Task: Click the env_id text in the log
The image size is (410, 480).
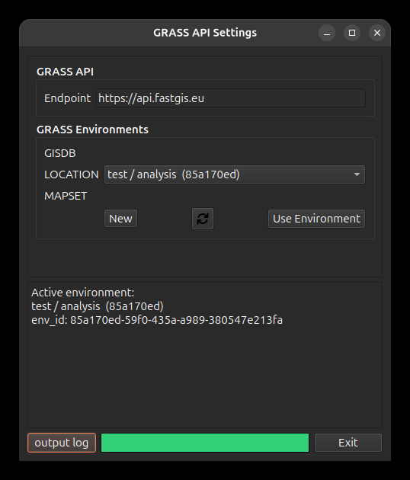Action: 157,320
